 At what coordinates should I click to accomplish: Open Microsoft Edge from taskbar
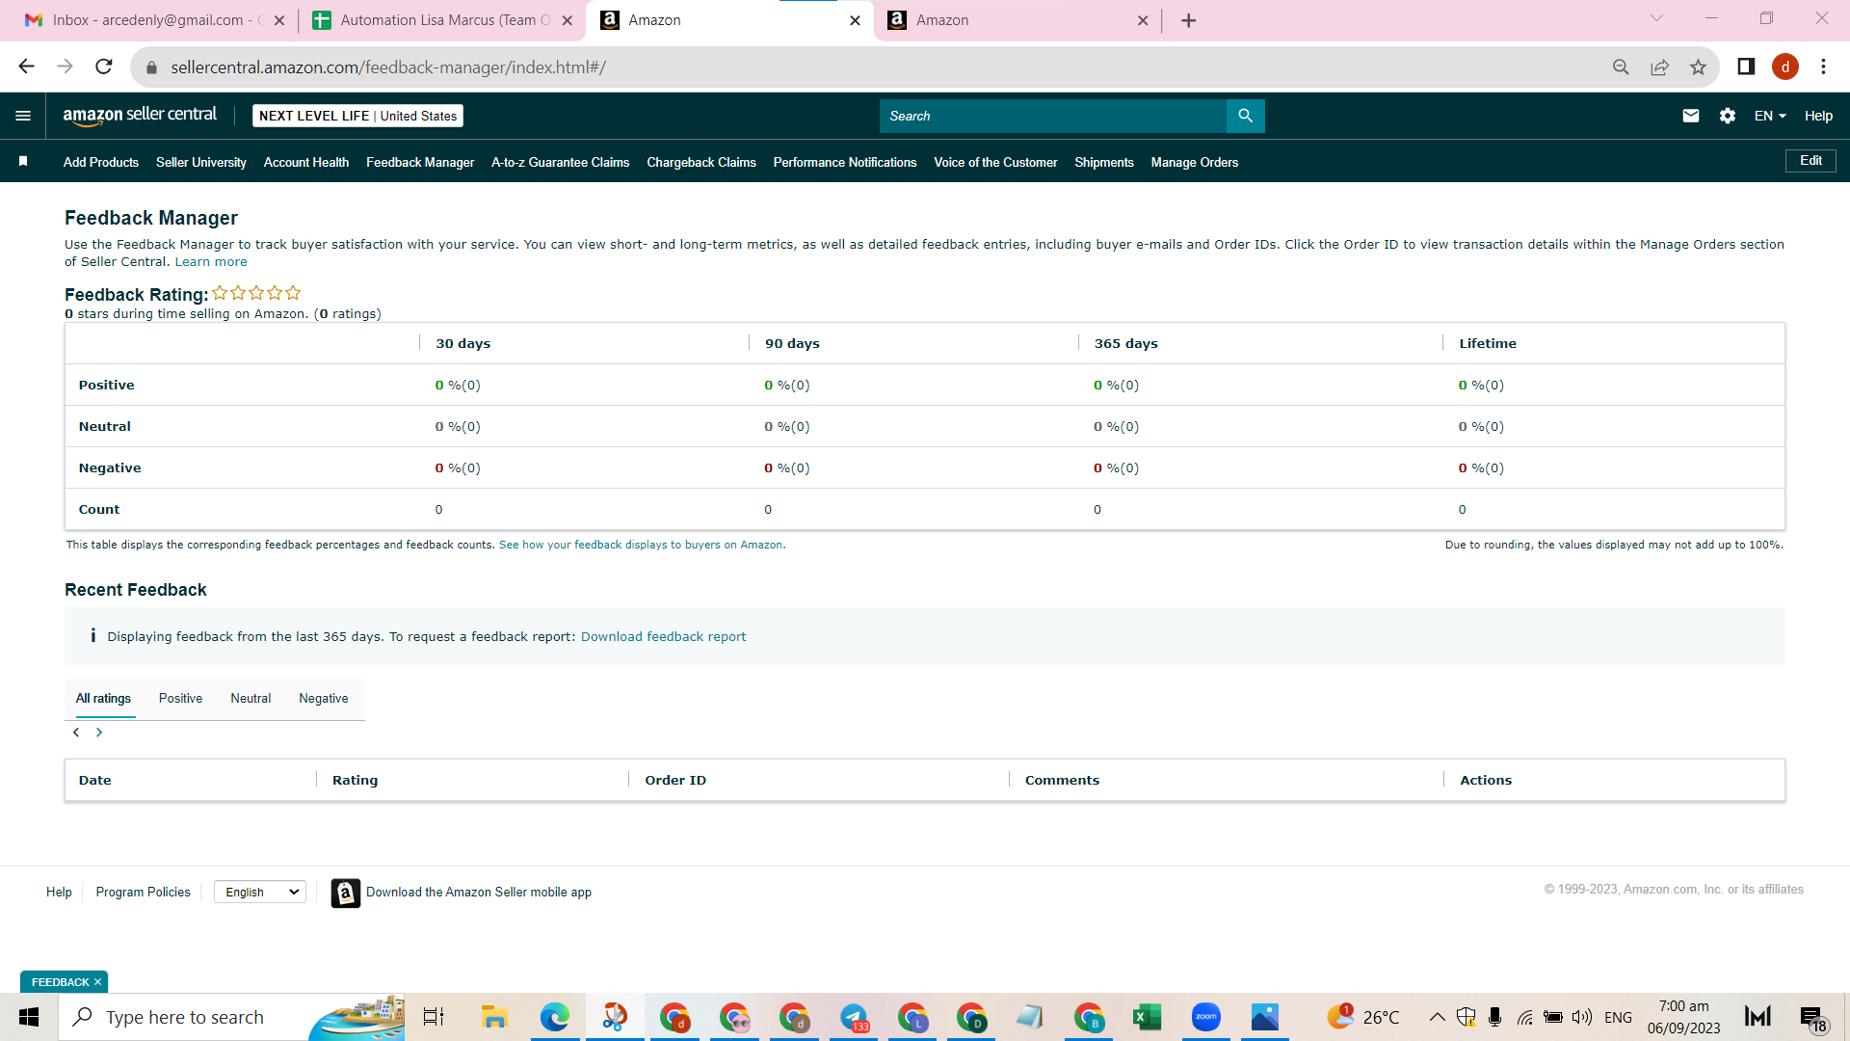(x=554, y=1017)
